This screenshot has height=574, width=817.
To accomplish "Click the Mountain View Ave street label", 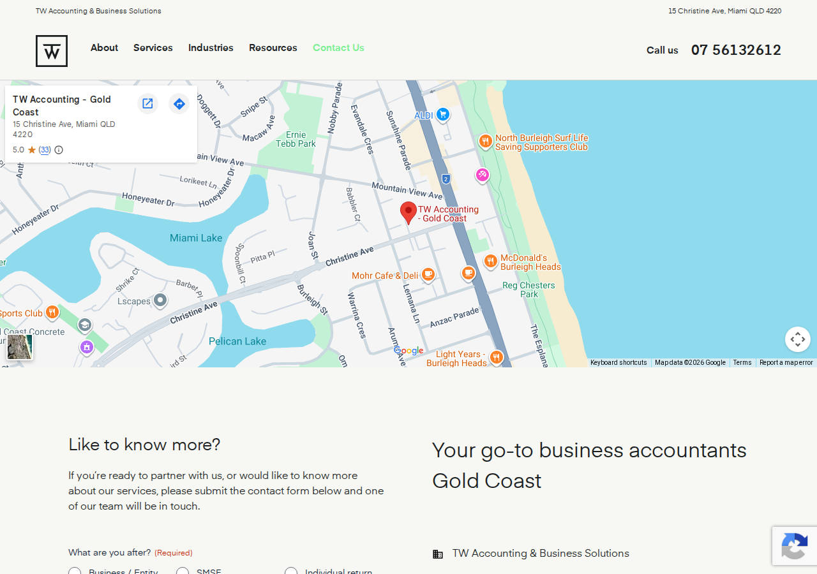I will [407, 191].
